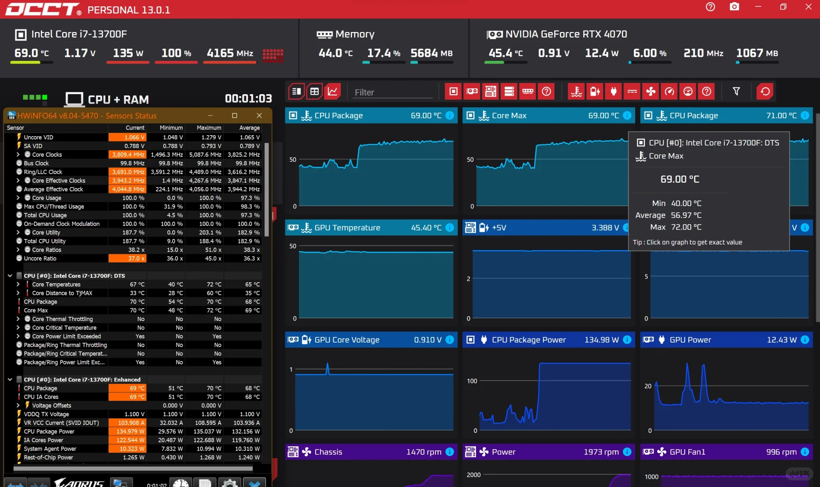Image resolution: width=820 pixels, height=487 pixels.
Task: Toggle the motherboard hardware filter icon
Action: [490, 92]
